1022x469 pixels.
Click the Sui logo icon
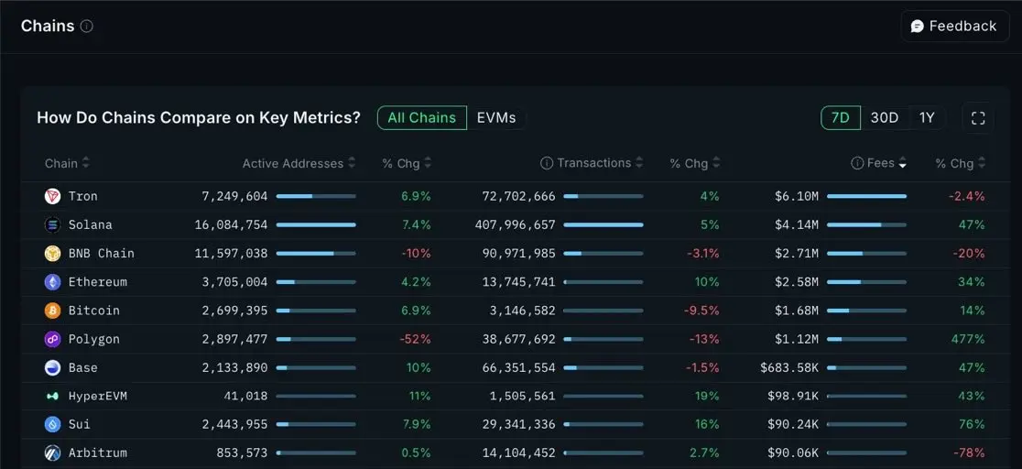52,425
